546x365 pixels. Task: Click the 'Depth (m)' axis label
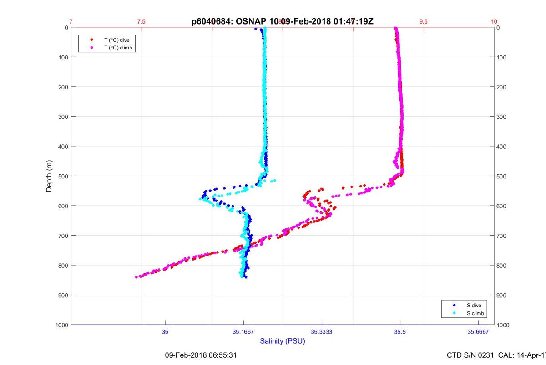(x=49, y=176)
